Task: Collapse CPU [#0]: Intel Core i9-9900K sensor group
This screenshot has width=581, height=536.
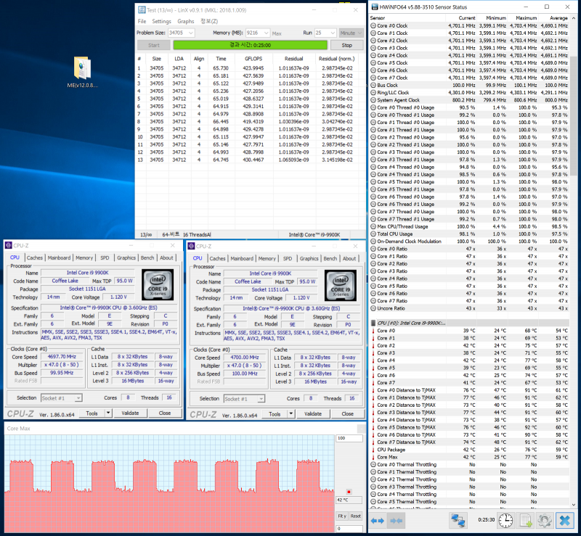Action: coord(411,323)
